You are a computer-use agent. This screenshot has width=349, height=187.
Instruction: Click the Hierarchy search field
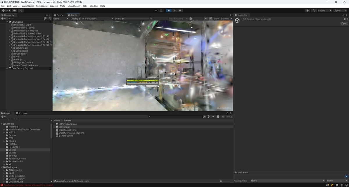coord(26,19)
